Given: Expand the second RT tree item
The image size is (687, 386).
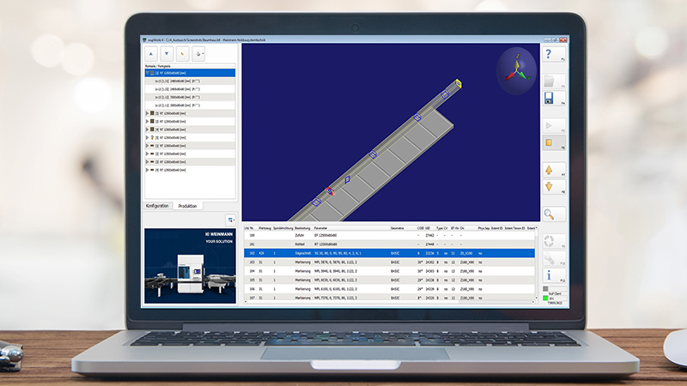Looking at the screenshot, I should (x=147, y=113).
